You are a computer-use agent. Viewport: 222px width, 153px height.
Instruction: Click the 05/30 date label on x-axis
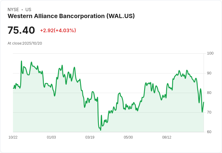click(128, 137)
